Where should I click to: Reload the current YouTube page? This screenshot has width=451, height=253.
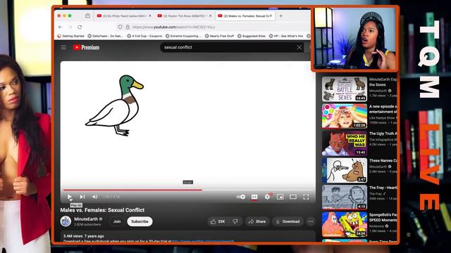[x=80, y=27]
